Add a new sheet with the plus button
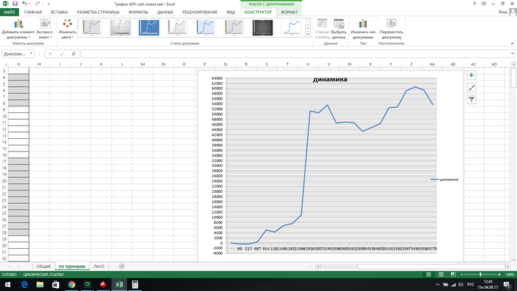Image resolution: width=517 pixels, height=291 pixels. (122, 267)
